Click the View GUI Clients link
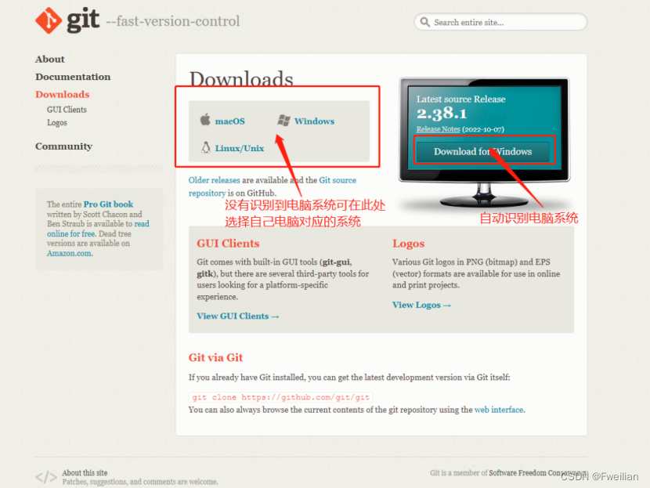Image resolution: width=650 pixels, height=488 pixels. click(238, 316)
